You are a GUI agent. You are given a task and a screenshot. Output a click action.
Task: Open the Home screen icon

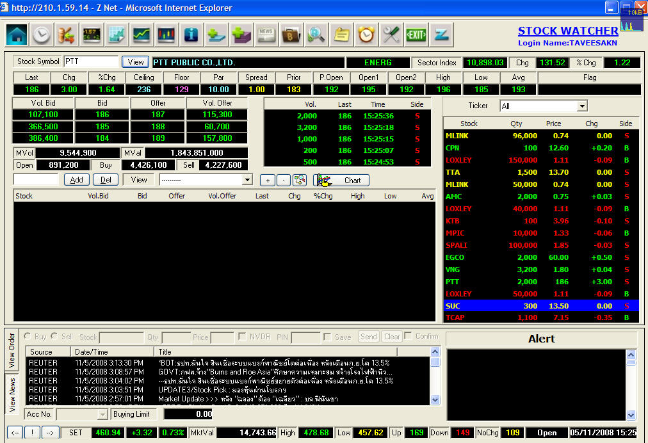17,35
